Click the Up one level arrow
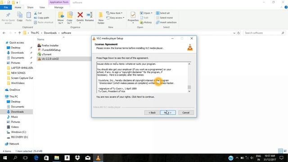 pos(19,33)
